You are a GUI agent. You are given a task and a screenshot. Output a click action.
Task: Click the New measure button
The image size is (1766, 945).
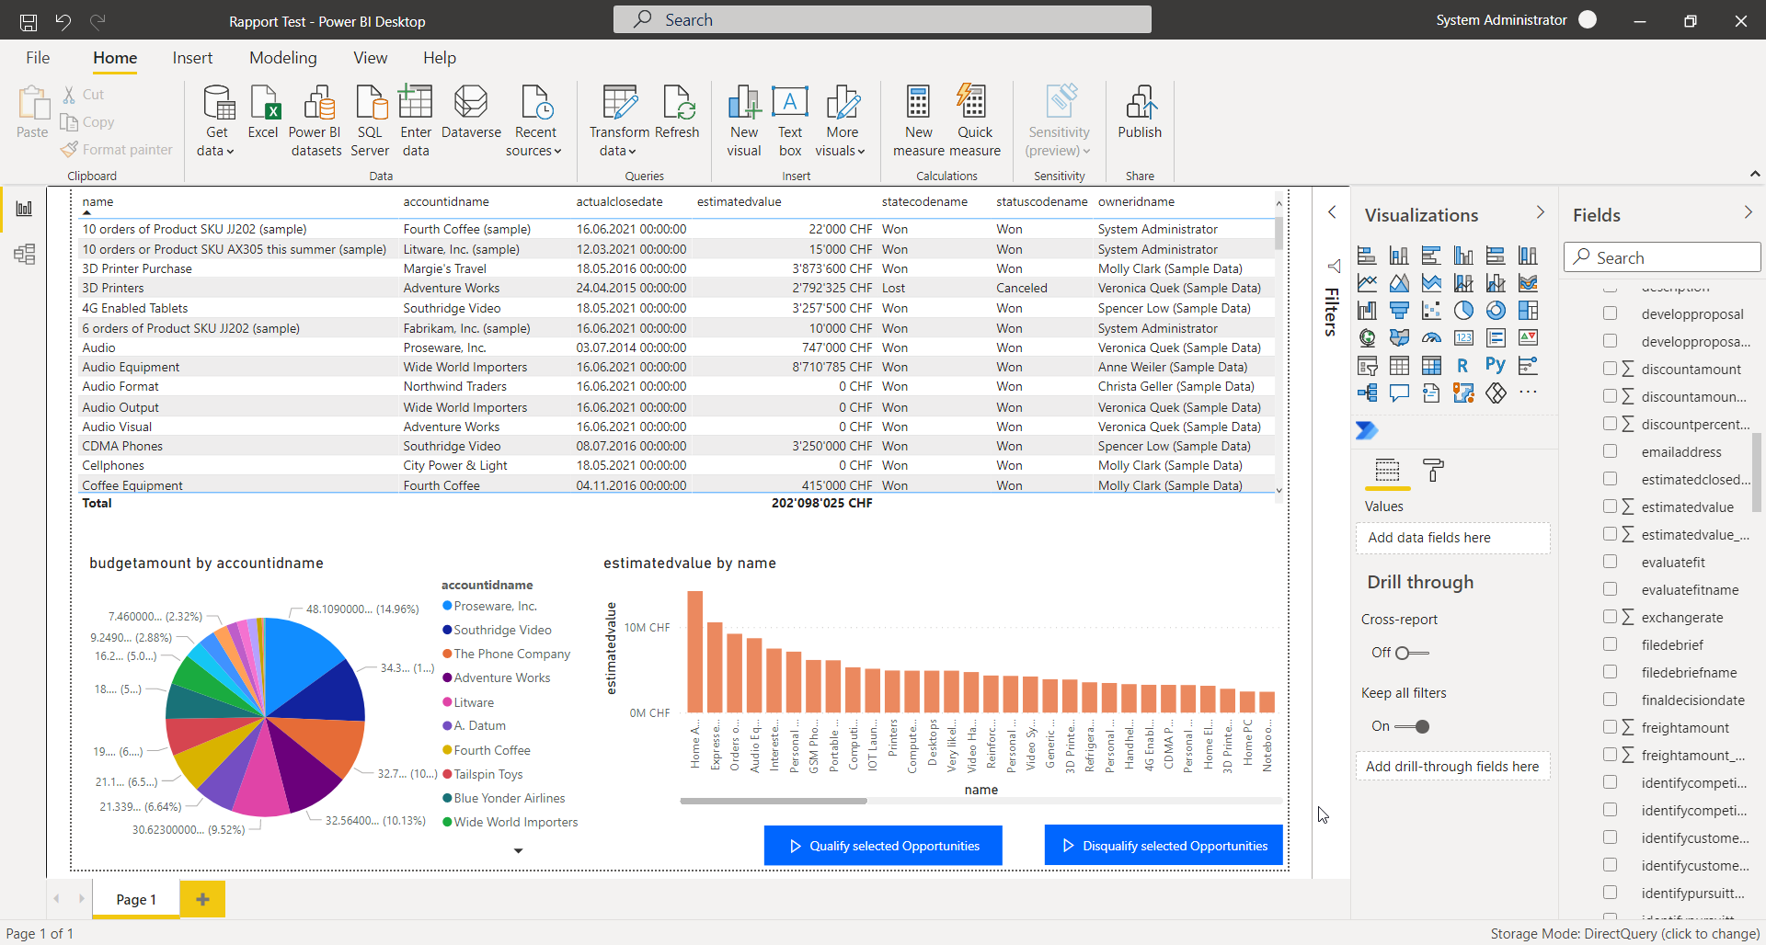click(x=918, y=121)
